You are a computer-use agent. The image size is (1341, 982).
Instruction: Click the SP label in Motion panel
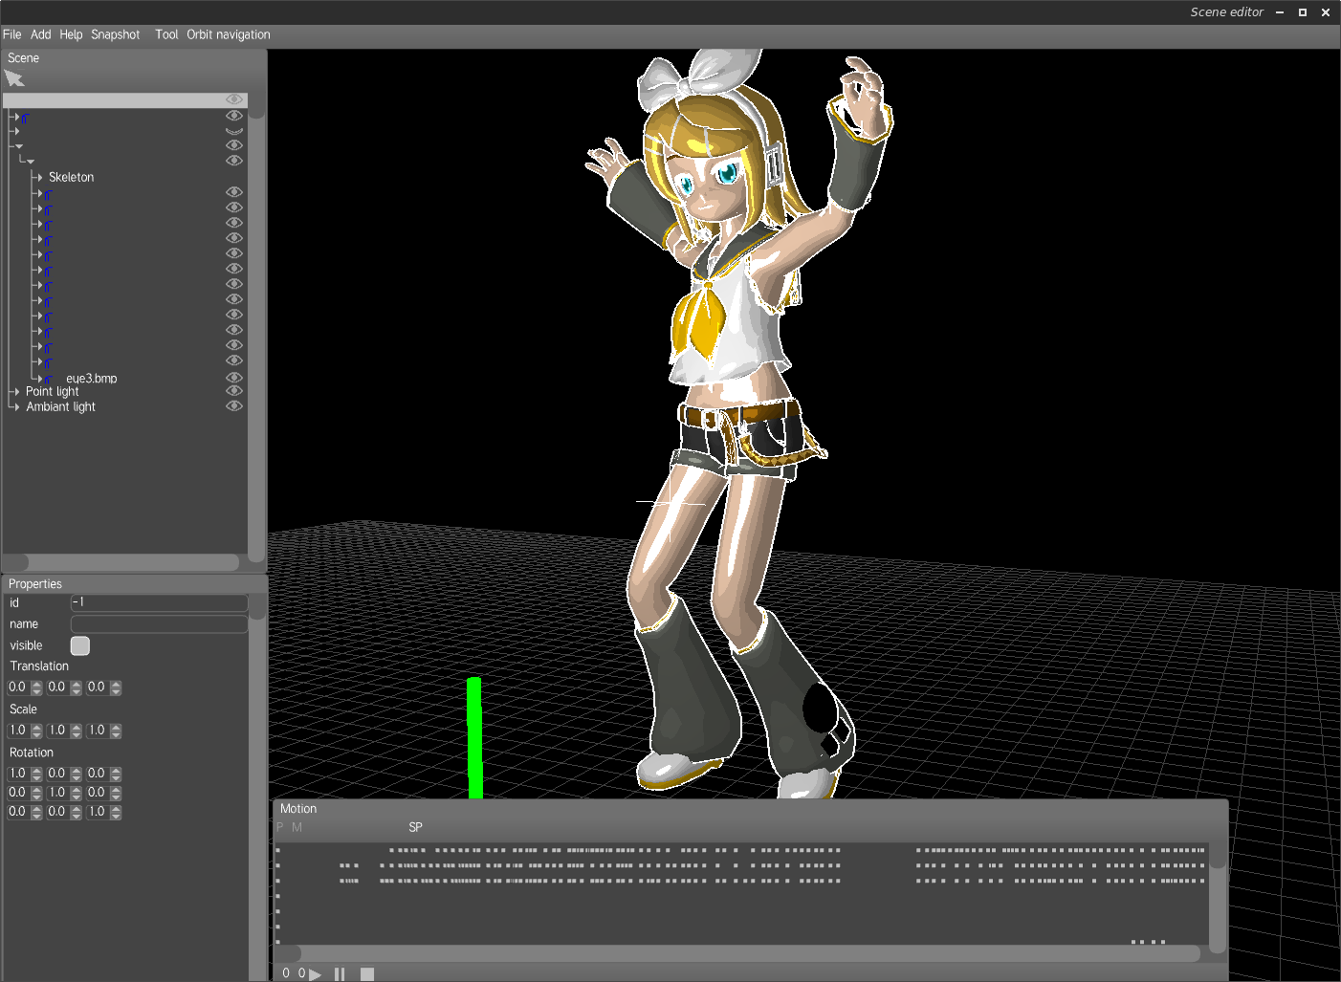pyautogui.click(x=415, y=827)
